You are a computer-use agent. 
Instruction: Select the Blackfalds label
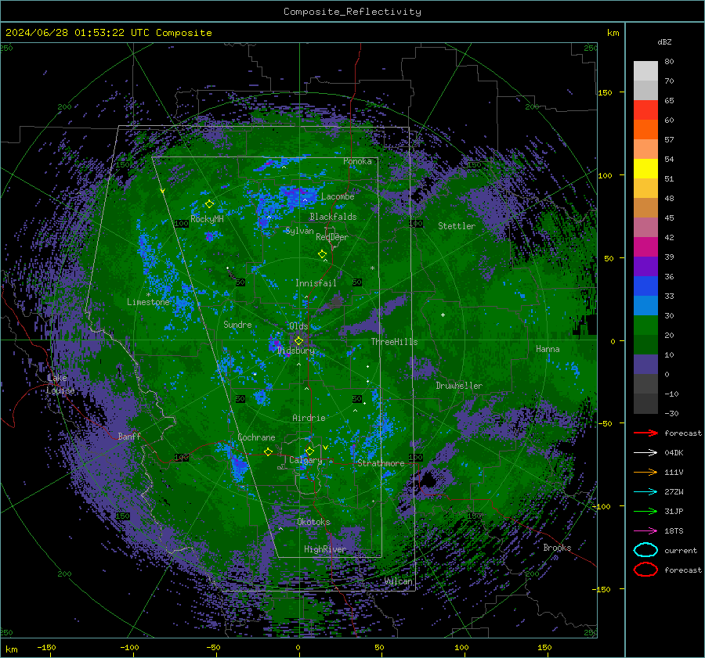coord(333,217)
